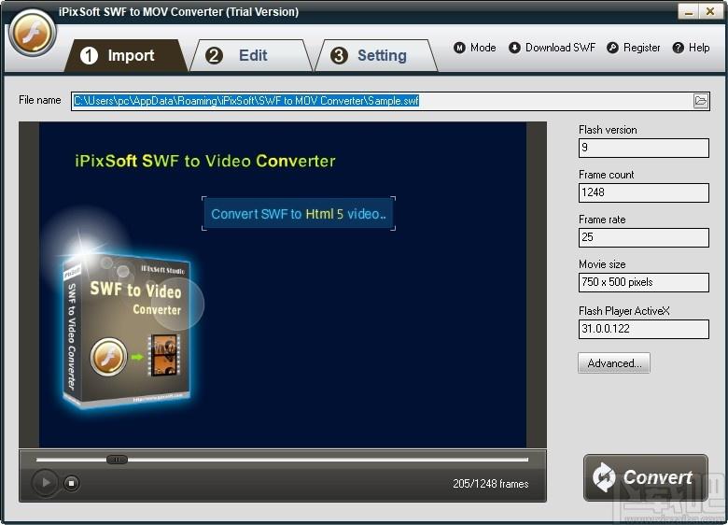Click the Movie size field
The height and width of the screenshot is (525, 728).
pos(643,282)
